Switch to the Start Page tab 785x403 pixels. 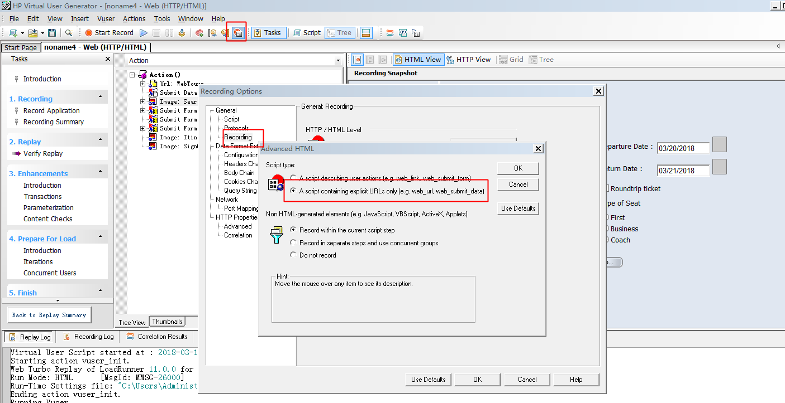click(x=21, y=47)
